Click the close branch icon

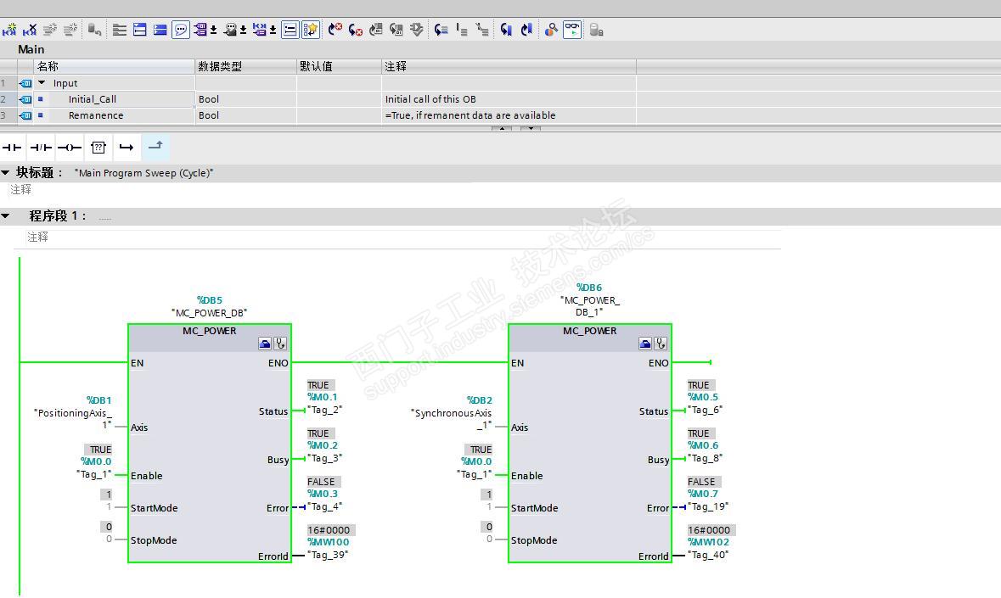coord(155,147)
